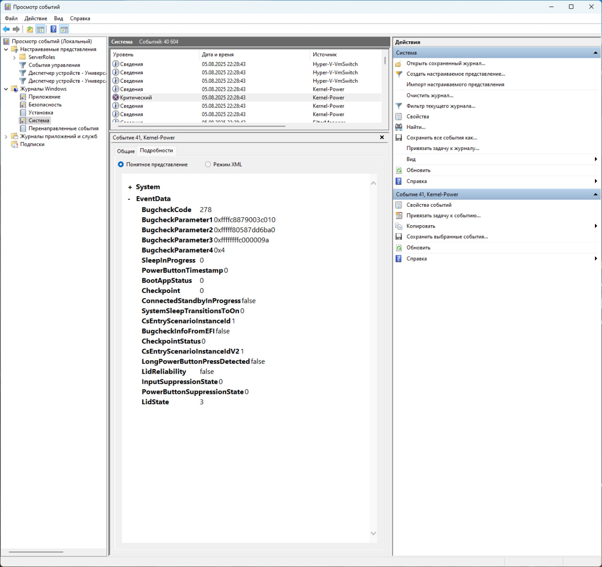Viewport: 602px width, 567px height.
Task: Click the blue Help toolbar icon
Action: point(54,29)
